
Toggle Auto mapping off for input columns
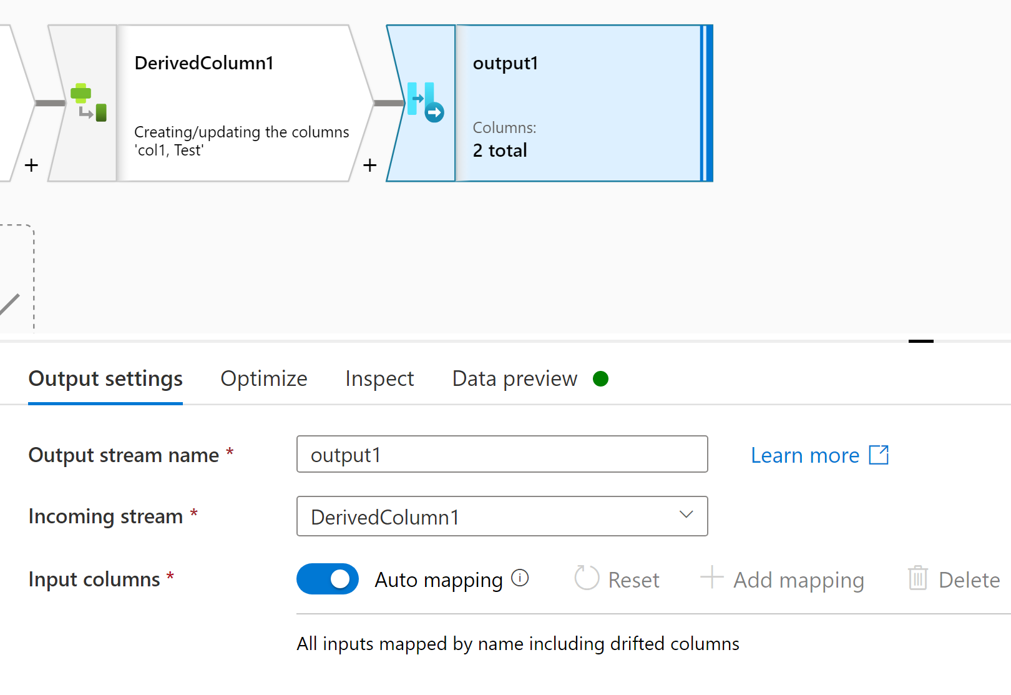(x=327, y=579)
